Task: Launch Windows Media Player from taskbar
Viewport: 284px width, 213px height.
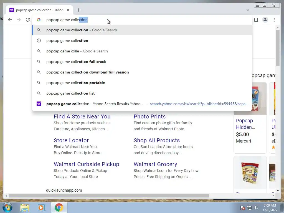Action: point(42,207)
